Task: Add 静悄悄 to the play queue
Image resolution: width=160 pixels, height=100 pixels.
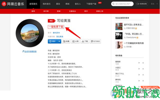Action: tap(143, 81)
